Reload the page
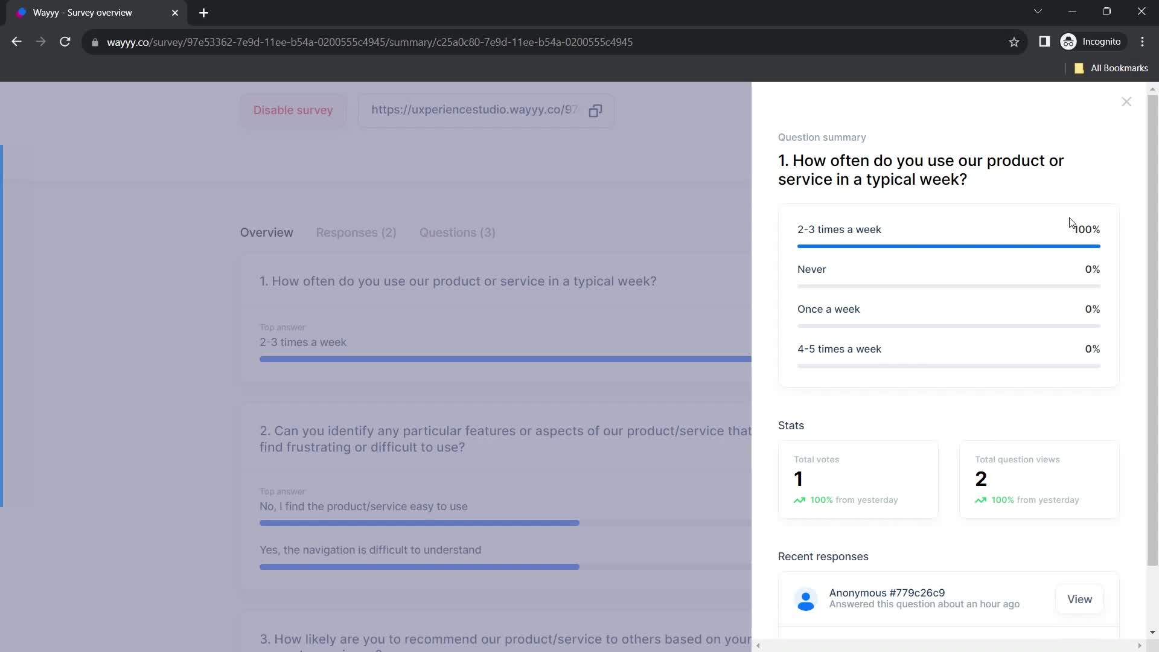Viewport: 1159px width, 652px height. (x=65, y=42)
